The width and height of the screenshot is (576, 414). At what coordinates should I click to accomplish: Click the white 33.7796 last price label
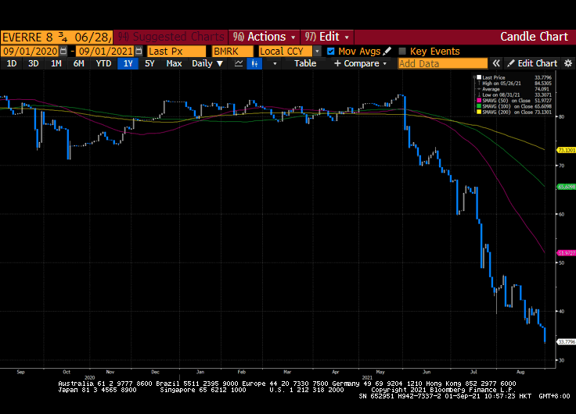tap(567, 342)
